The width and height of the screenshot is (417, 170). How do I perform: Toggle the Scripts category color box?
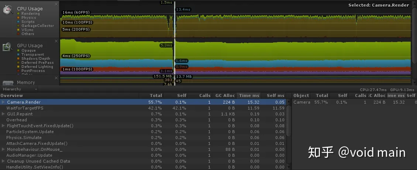click(18, 21)
